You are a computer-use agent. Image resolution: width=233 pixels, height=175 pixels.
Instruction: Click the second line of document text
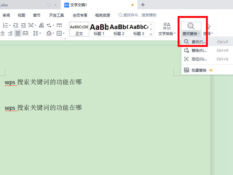tap(43, 108)
